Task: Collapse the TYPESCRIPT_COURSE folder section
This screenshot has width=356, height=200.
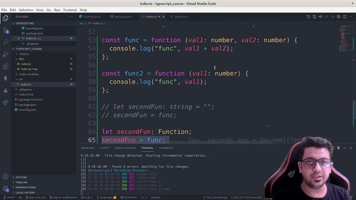Action: (x=44, y=49)
